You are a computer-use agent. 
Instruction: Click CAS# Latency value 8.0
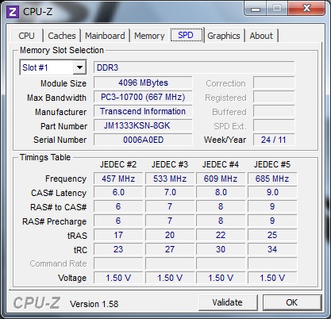coord(221,192)
